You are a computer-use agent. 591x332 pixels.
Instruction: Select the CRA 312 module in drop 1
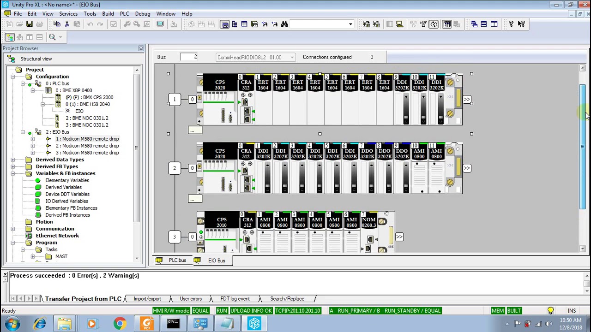click(246, 99)
